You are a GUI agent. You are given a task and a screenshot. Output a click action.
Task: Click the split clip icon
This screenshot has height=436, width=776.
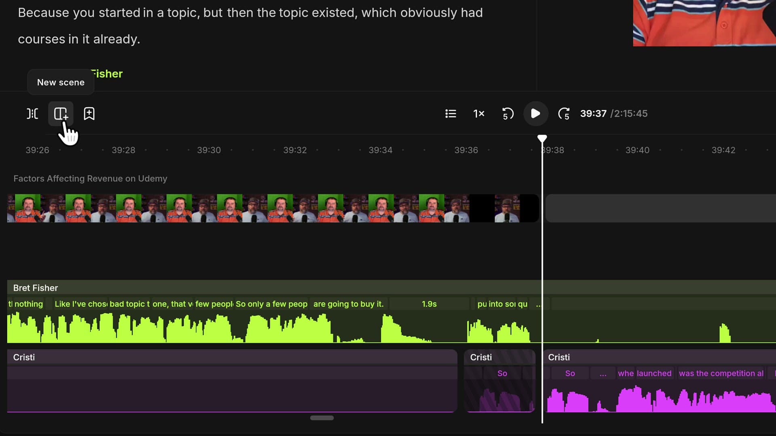[32, 113]
